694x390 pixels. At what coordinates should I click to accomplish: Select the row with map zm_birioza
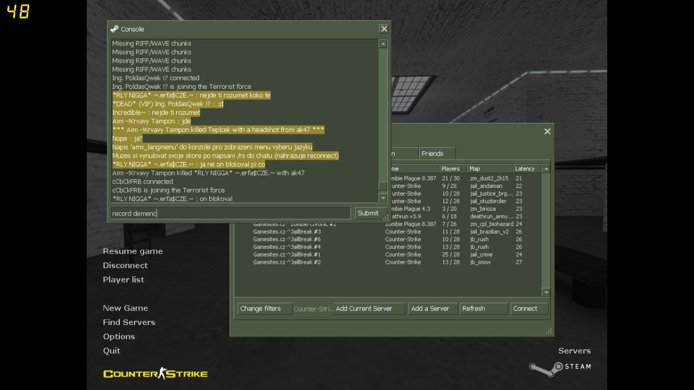tap(465, 209)
